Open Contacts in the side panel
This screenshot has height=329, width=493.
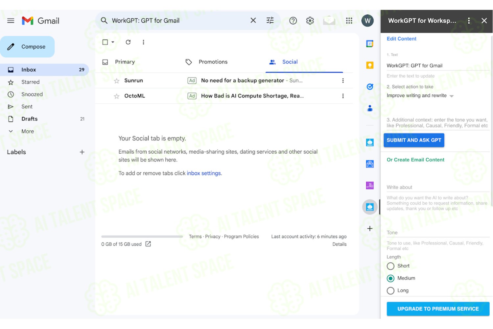[x=370, y=108]
